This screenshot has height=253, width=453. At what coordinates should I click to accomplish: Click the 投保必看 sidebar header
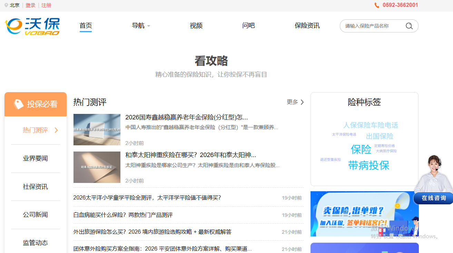tap(36, 104)
